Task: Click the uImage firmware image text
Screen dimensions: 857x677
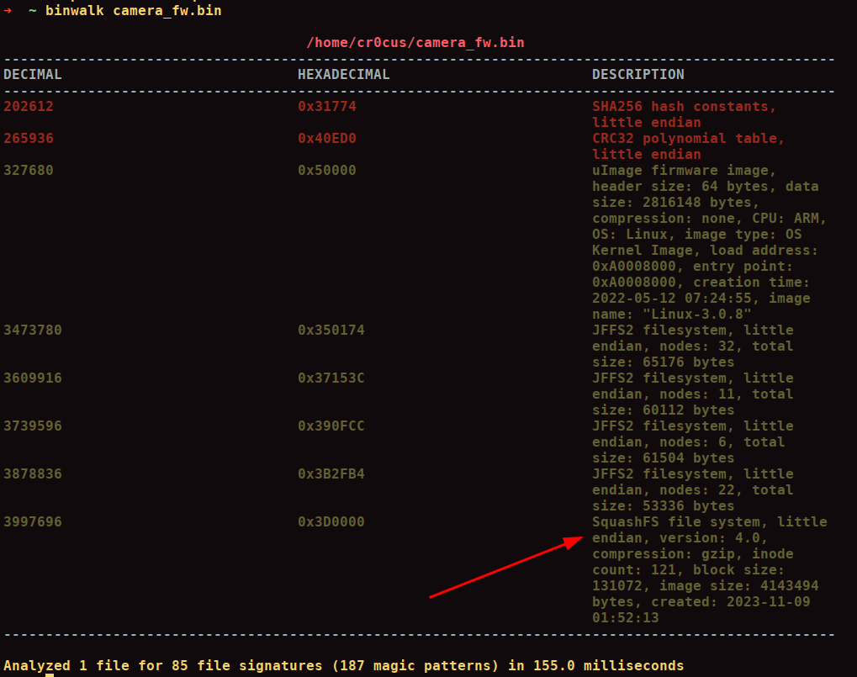Action: 684,171
